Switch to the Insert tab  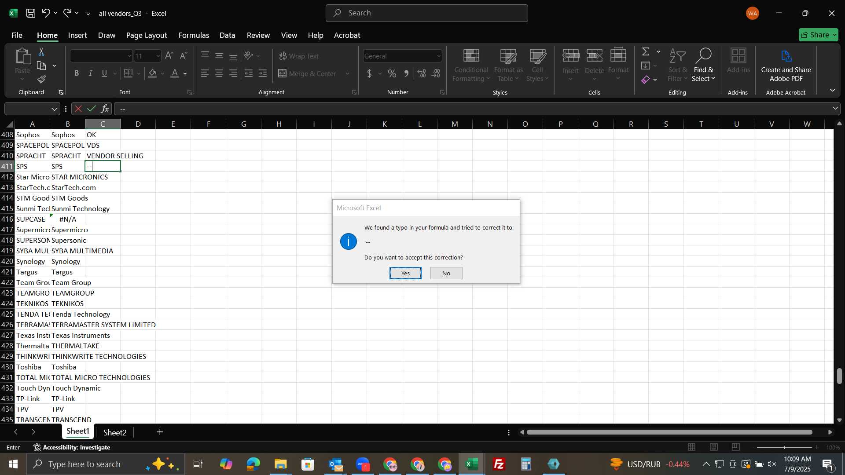tap(77, 35)
